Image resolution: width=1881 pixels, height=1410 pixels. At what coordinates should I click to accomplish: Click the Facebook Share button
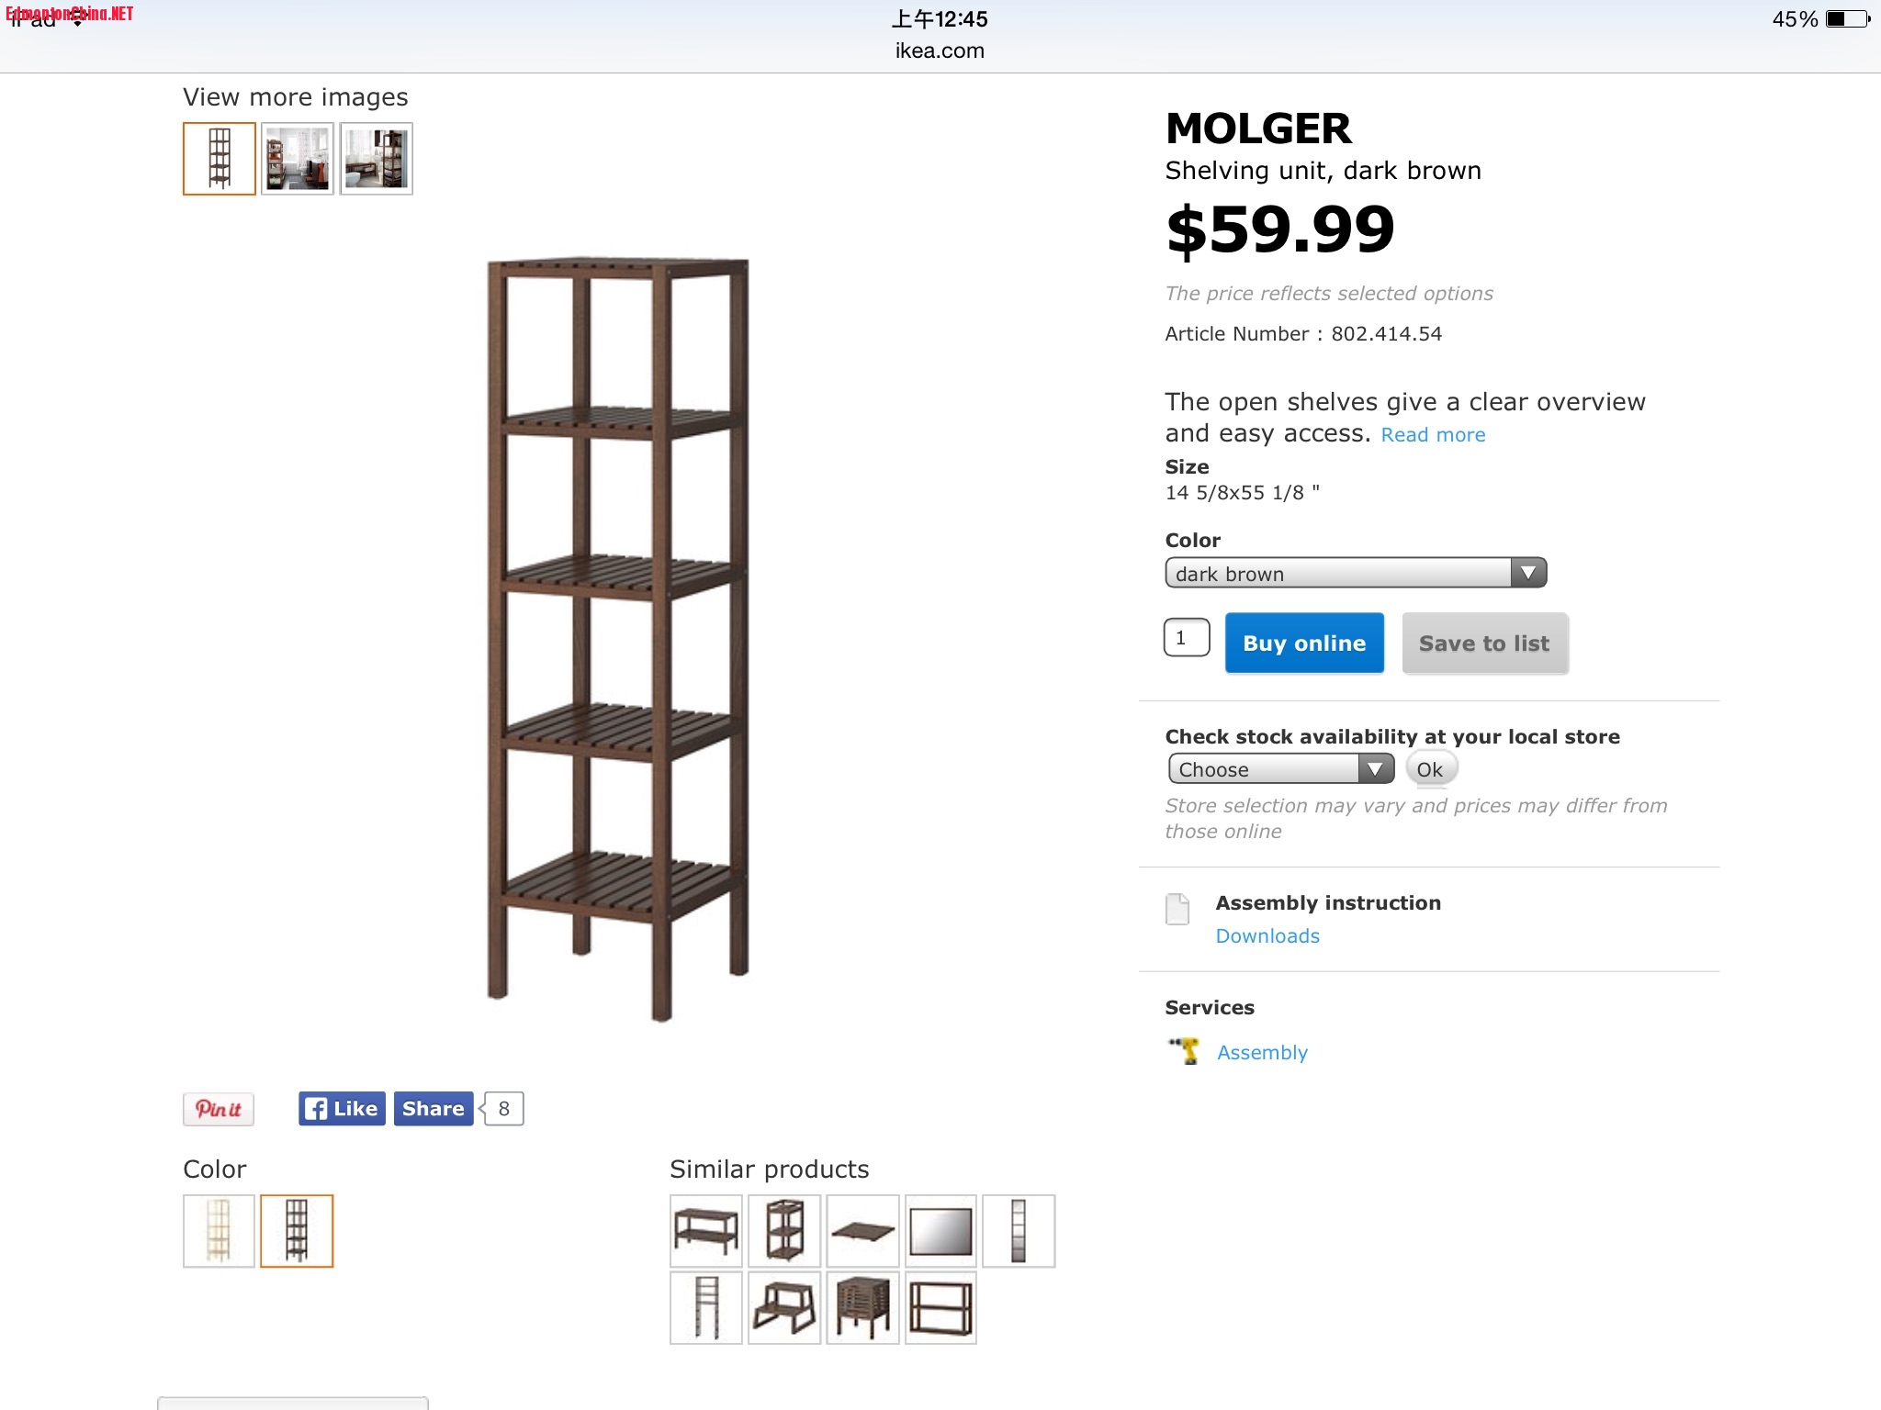tap(434, 1109)
